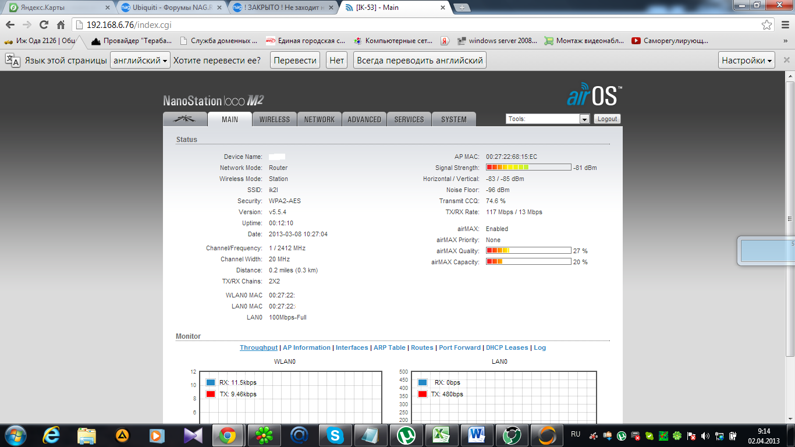Screen dimensions: 795x447
Task: Open uTorrent from the taskbar
Action: 406,435
